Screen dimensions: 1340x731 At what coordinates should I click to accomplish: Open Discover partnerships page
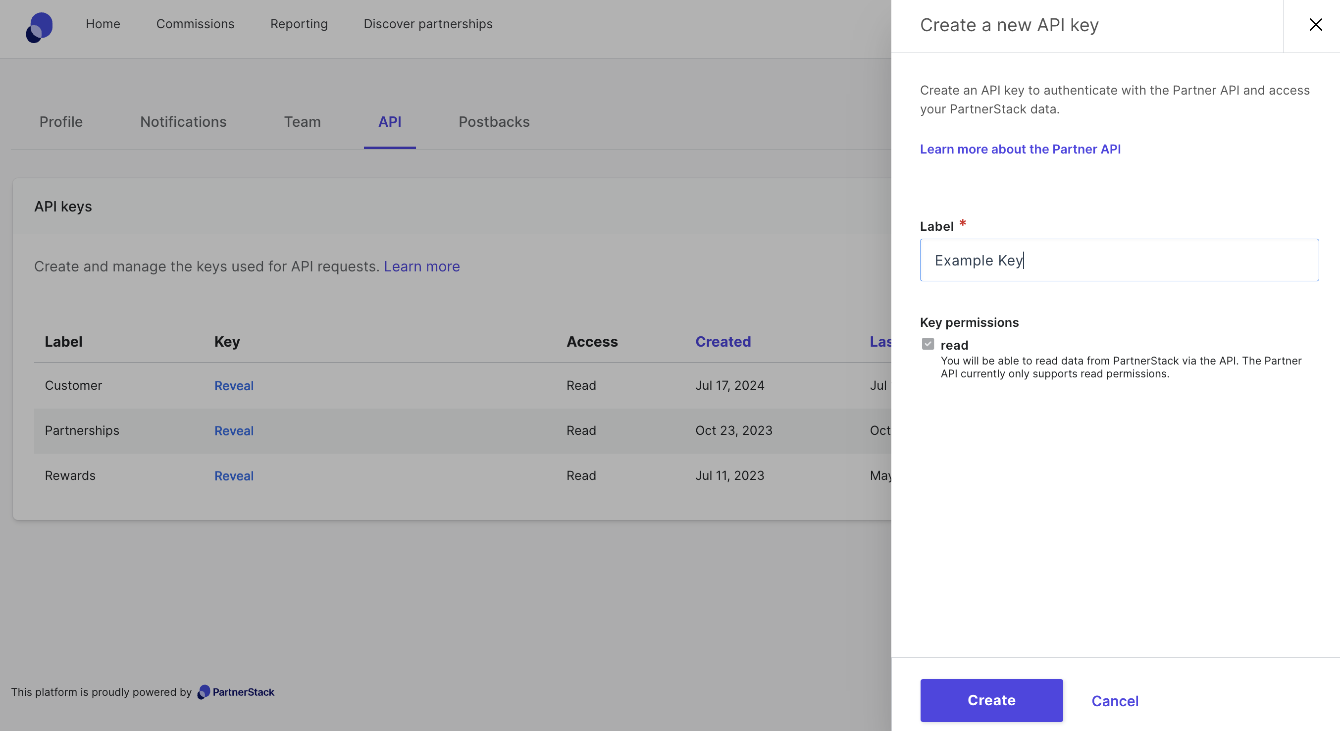pyautogui.click(x=427, y=24)
